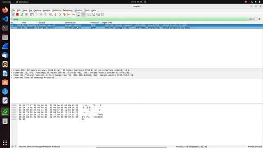Go to the next packet arrow
The height and width of the screenshot is (148, 263).
tap(60, 14)
